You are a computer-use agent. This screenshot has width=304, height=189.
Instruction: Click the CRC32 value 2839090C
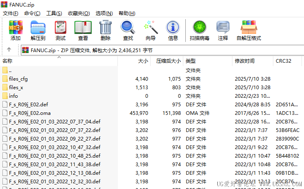(x=287, y=139)
